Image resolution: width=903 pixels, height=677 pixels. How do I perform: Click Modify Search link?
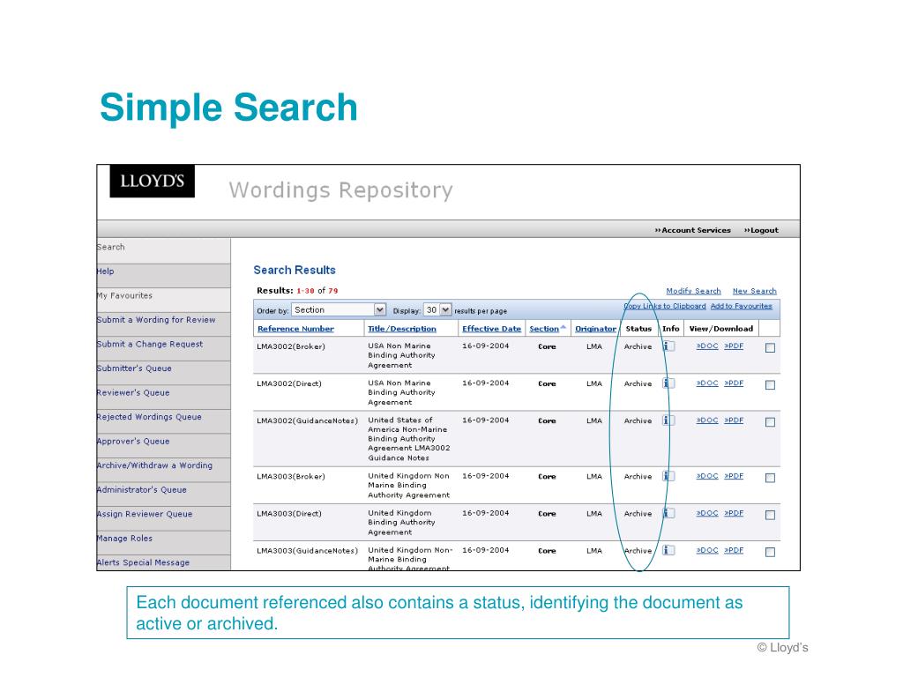(693, 291)
